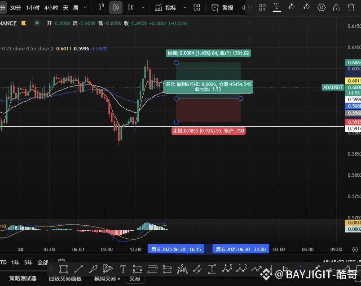
Task: Switch to the 4小时 timeframe
Action: [51, 8]
